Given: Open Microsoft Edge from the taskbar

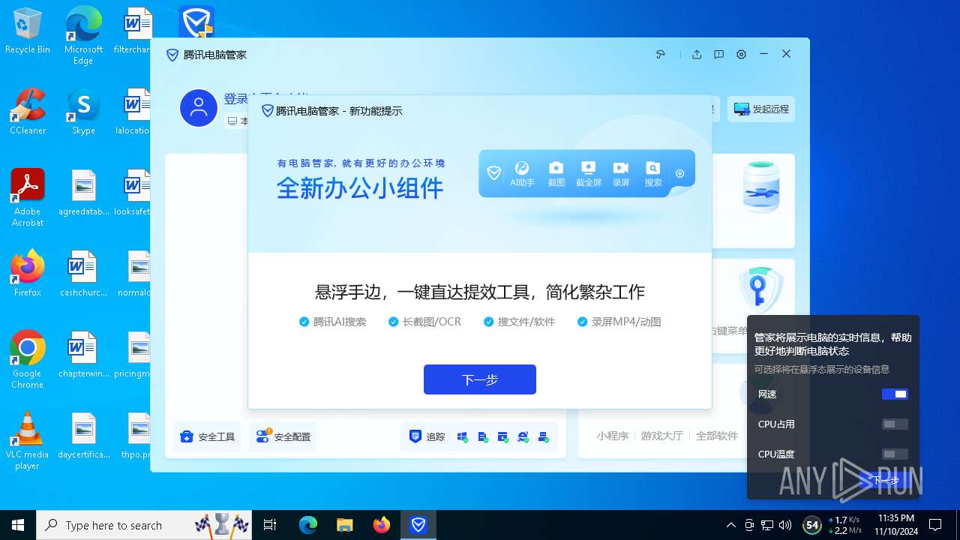Looking at the screenshot, I should click(308, 525).
